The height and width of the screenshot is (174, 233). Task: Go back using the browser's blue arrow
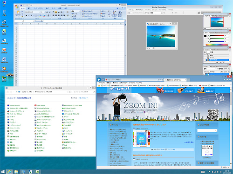(x=99, y=80)
